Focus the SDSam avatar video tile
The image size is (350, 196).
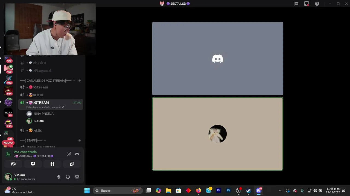(218, 134)
